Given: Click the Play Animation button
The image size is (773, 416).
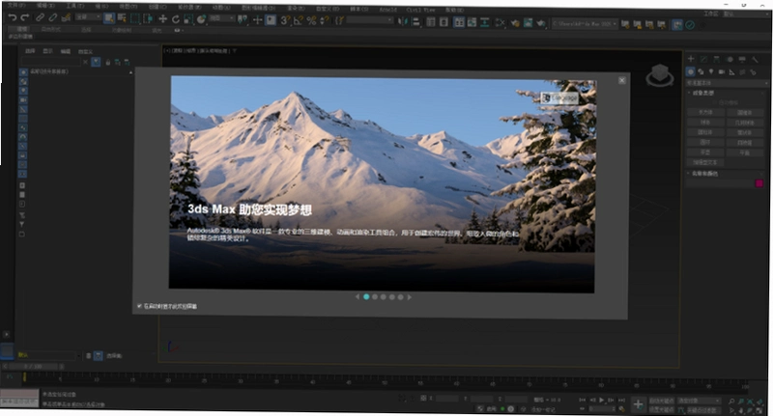Looking at the screenshot, I should click(601, 400).
